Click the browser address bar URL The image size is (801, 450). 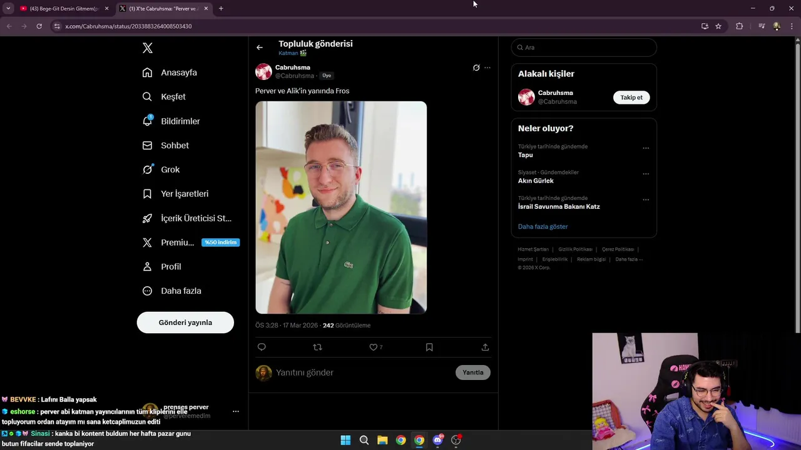(x=128, y=26)
